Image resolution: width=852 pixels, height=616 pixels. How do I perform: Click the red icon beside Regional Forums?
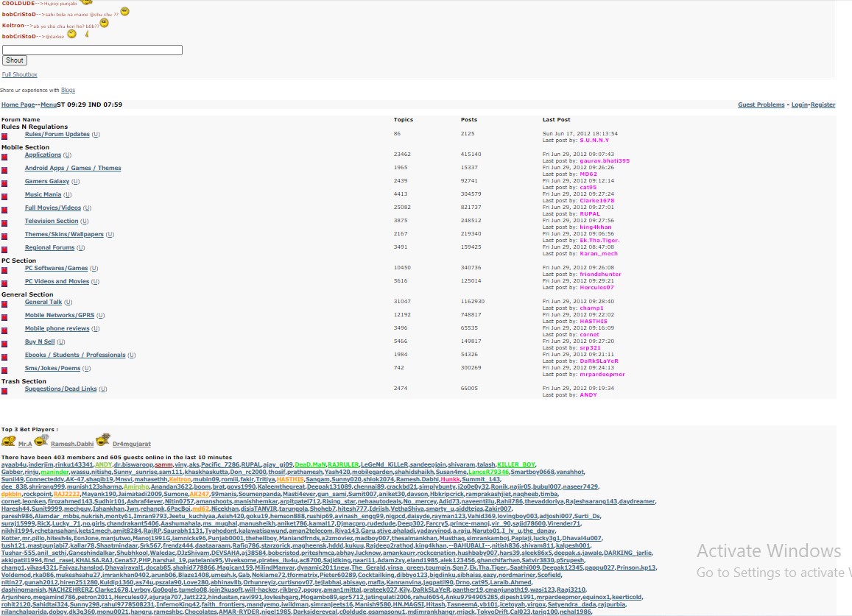pos(4,250)
